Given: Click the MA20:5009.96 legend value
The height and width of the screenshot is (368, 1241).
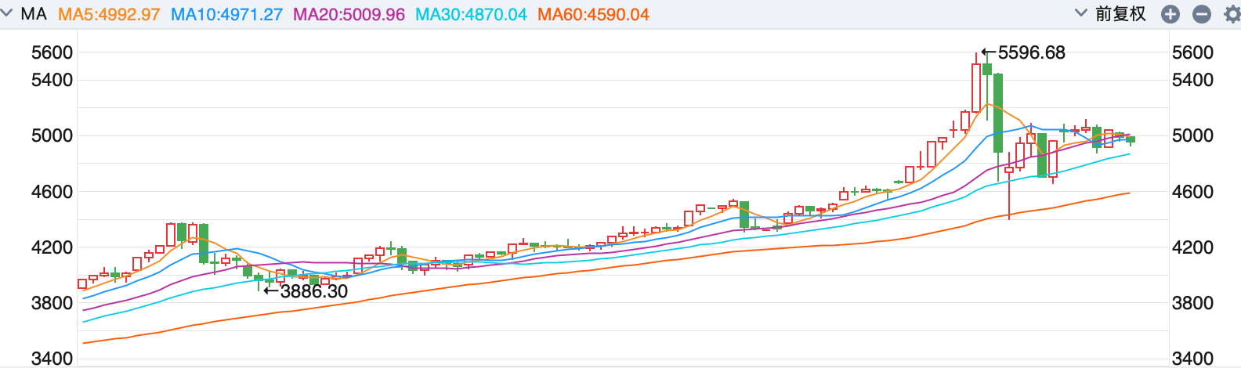Looking at the screenshot, I should coord(349,14).
